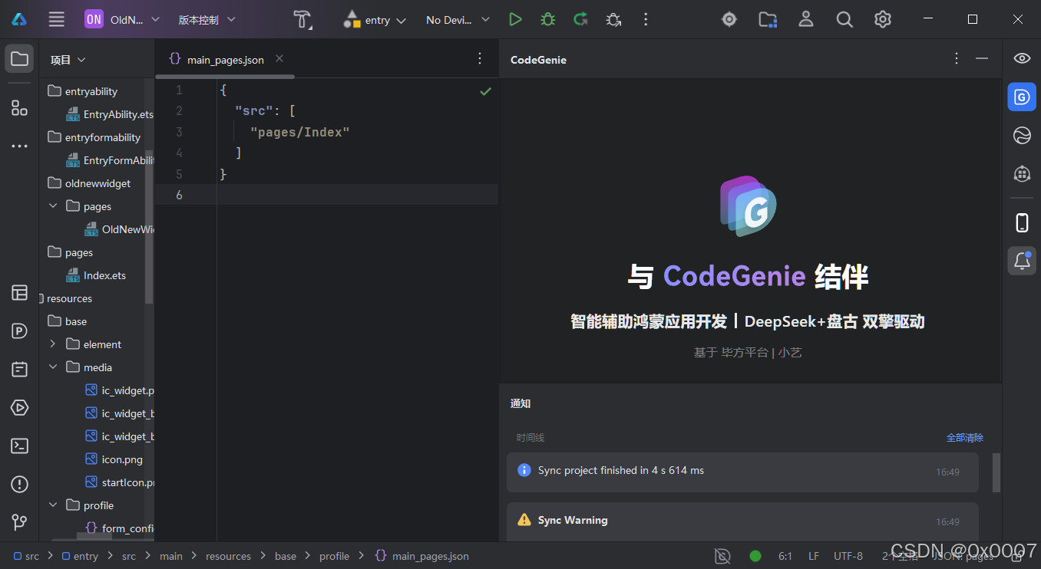Click the DevEco Studio logo icon
1041x569 pixels.
click(19, 20)
